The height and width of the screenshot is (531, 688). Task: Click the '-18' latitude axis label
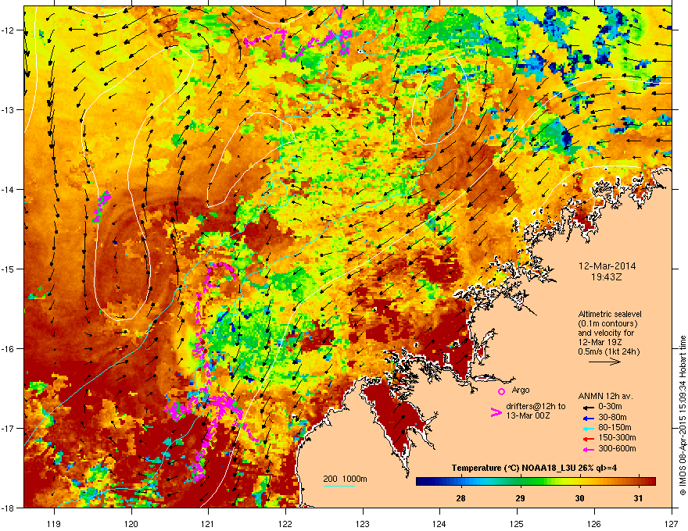8,508
